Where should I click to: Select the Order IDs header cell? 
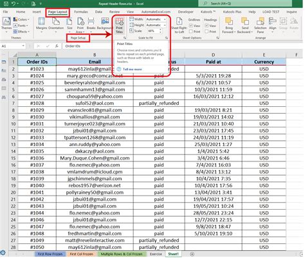[x=37, y=62]
